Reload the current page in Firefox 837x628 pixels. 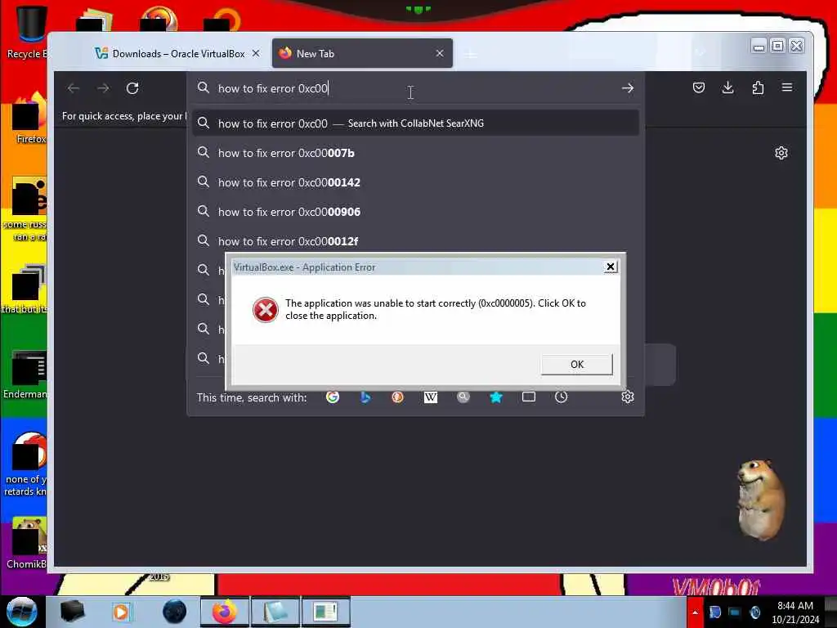click(x=132, y=88)
